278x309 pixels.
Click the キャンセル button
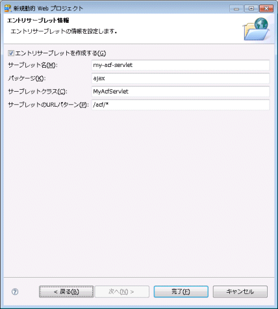pos(240,291)
